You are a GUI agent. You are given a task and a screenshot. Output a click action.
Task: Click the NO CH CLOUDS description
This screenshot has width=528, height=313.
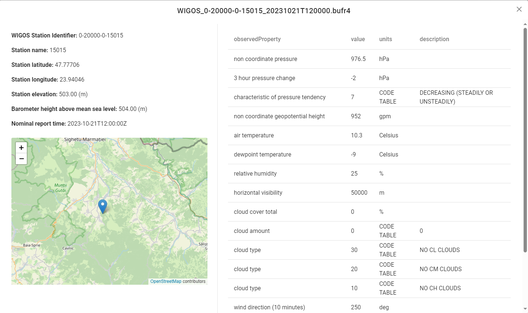tap(440, 288)
